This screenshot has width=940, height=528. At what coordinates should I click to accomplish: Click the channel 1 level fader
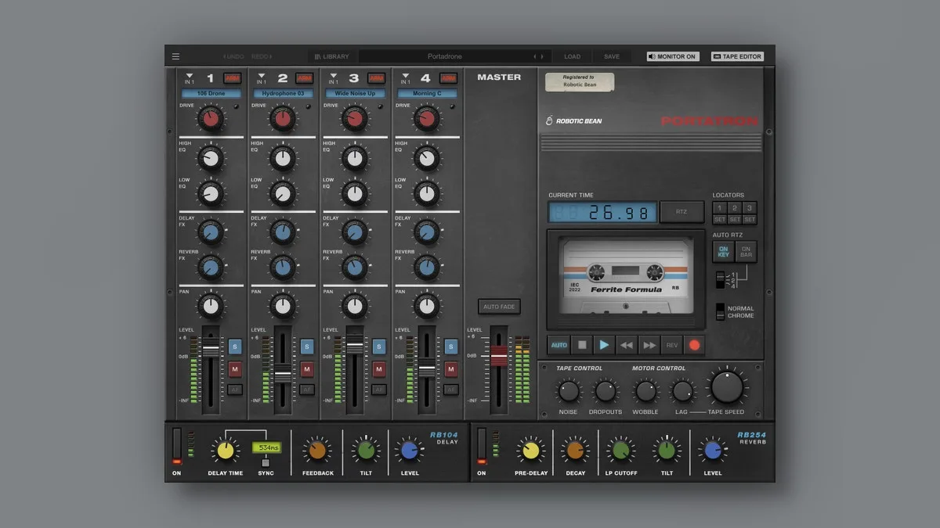(x=211, y=350)
